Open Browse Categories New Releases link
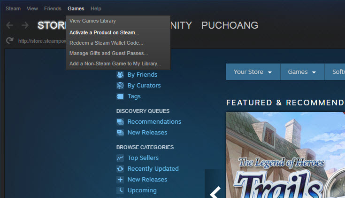Image resolution: width=345 pixels, height=198 pixels. [x=147, y=180]
